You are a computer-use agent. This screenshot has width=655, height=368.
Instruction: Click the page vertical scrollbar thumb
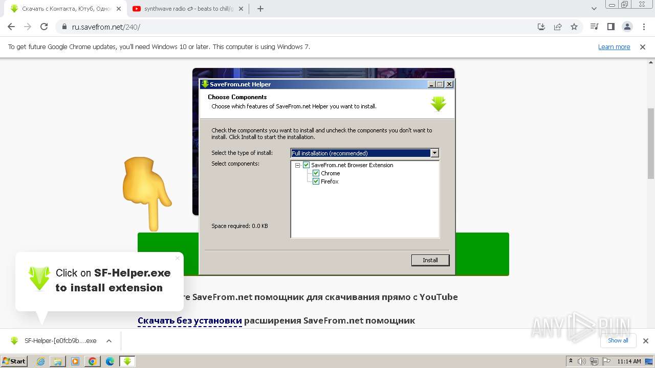click(x=651, y=143)
